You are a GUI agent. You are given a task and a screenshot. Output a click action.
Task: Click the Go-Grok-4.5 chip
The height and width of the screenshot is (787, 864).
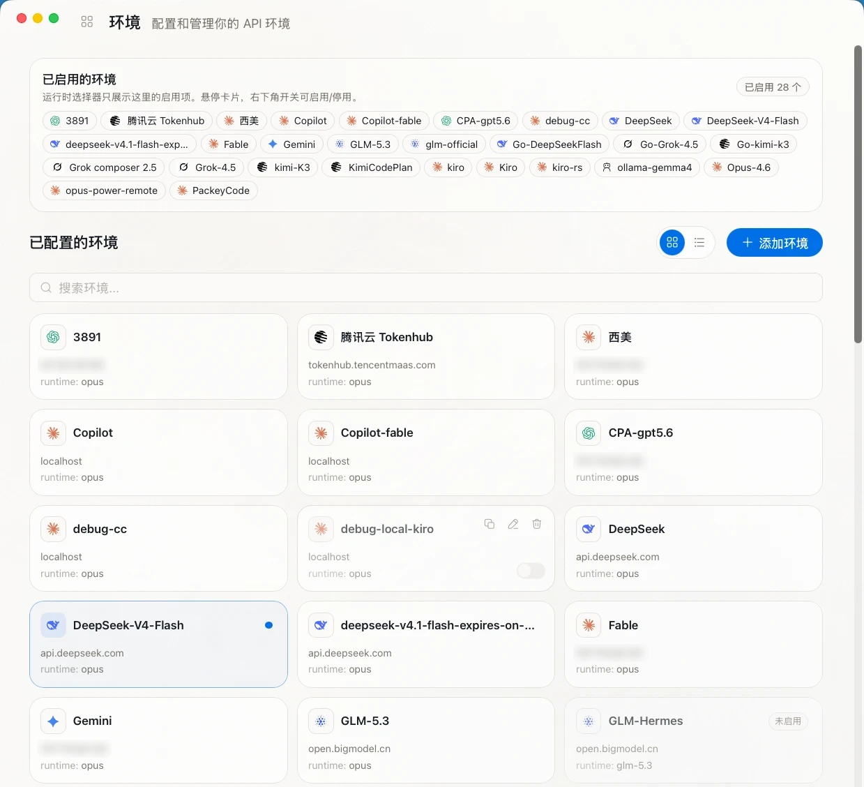coord(660,144)
